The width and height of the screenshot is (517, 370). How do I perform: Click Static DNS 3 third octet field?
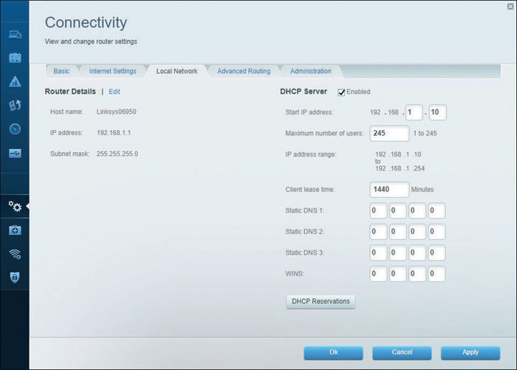coord(417,253)
